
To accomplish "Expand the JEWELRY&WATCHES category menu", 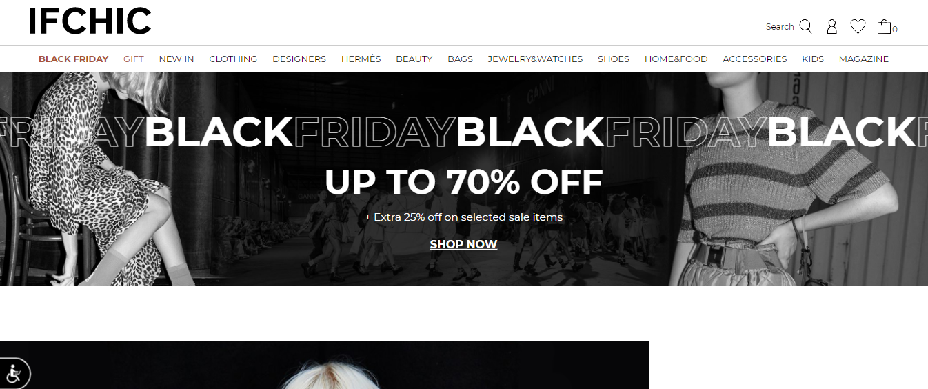I will 535,59.
